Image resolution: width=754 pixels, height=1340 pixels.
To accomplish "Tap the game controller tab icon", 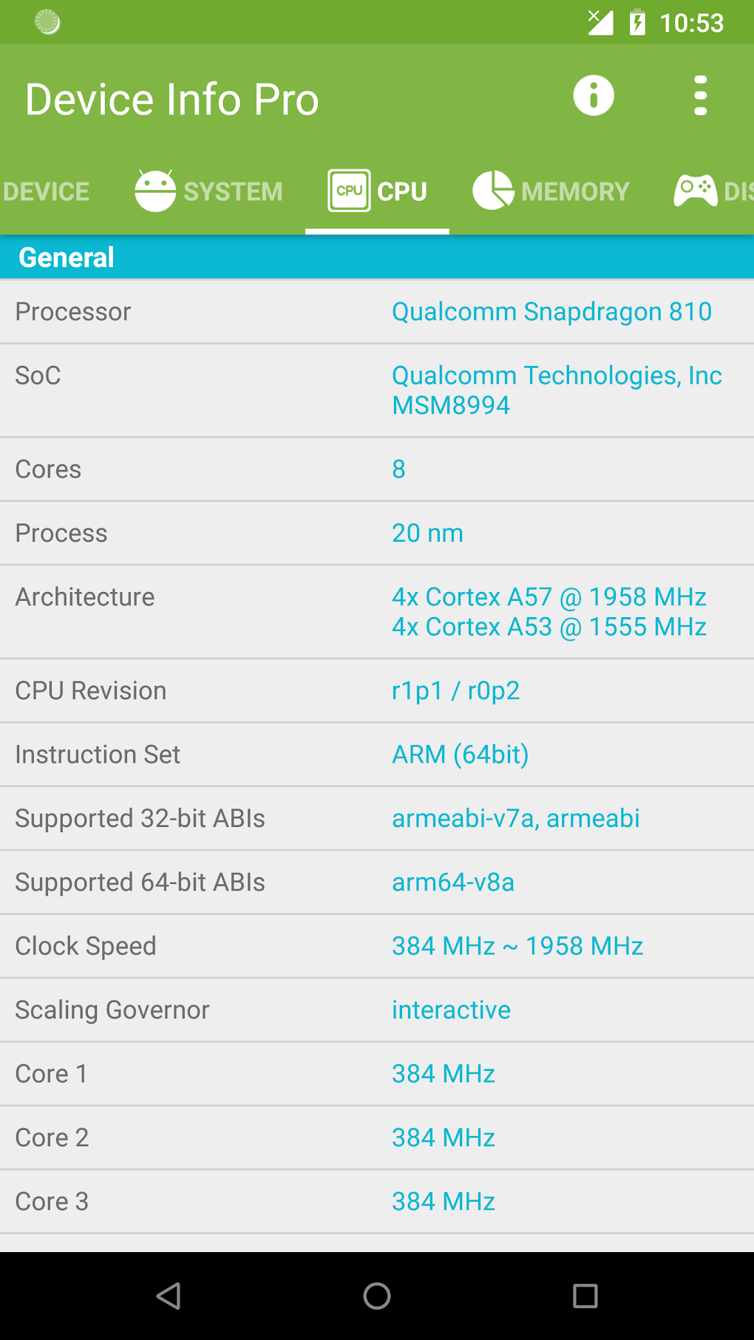I will click(x=695, y=191).
